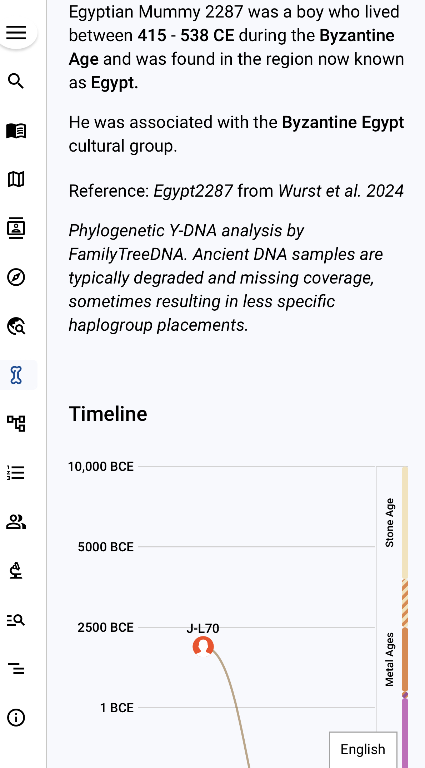The height and width of the screenshot is (768, 425).
Task: Select the indented lines icon
Action: 16,669
